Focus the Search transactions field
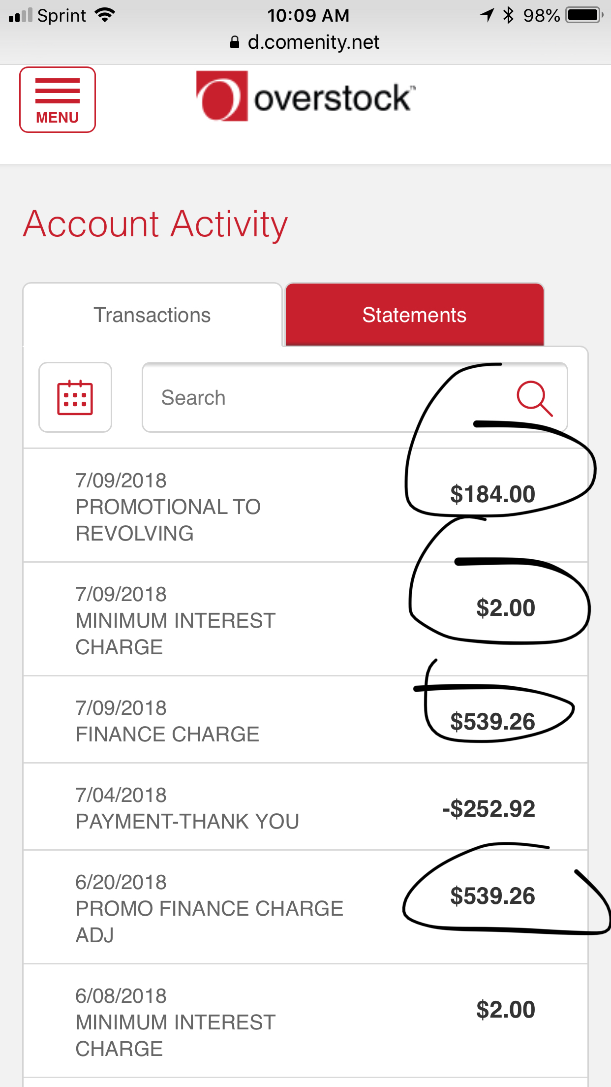Screen dimensions: 611x1087 [x=355, y=397]
